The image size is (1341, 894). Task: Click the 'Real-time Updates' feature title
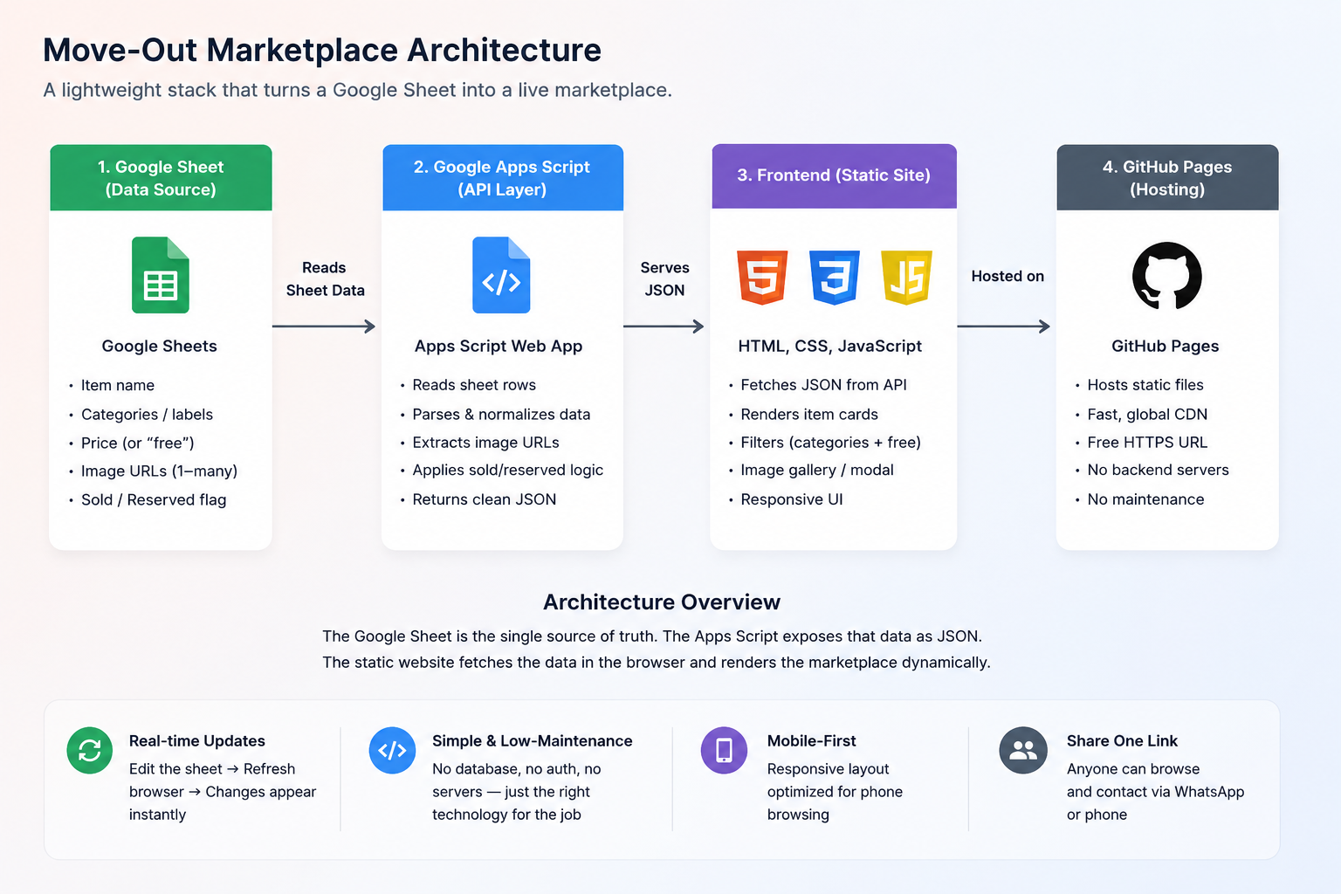197,741
